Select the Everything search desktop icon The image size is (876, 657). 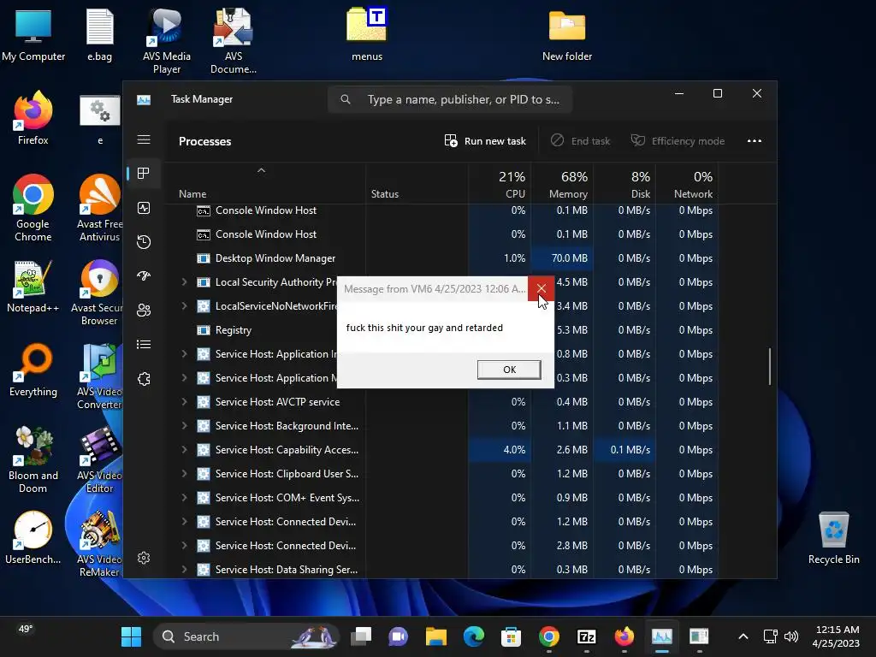coord(33,370)
